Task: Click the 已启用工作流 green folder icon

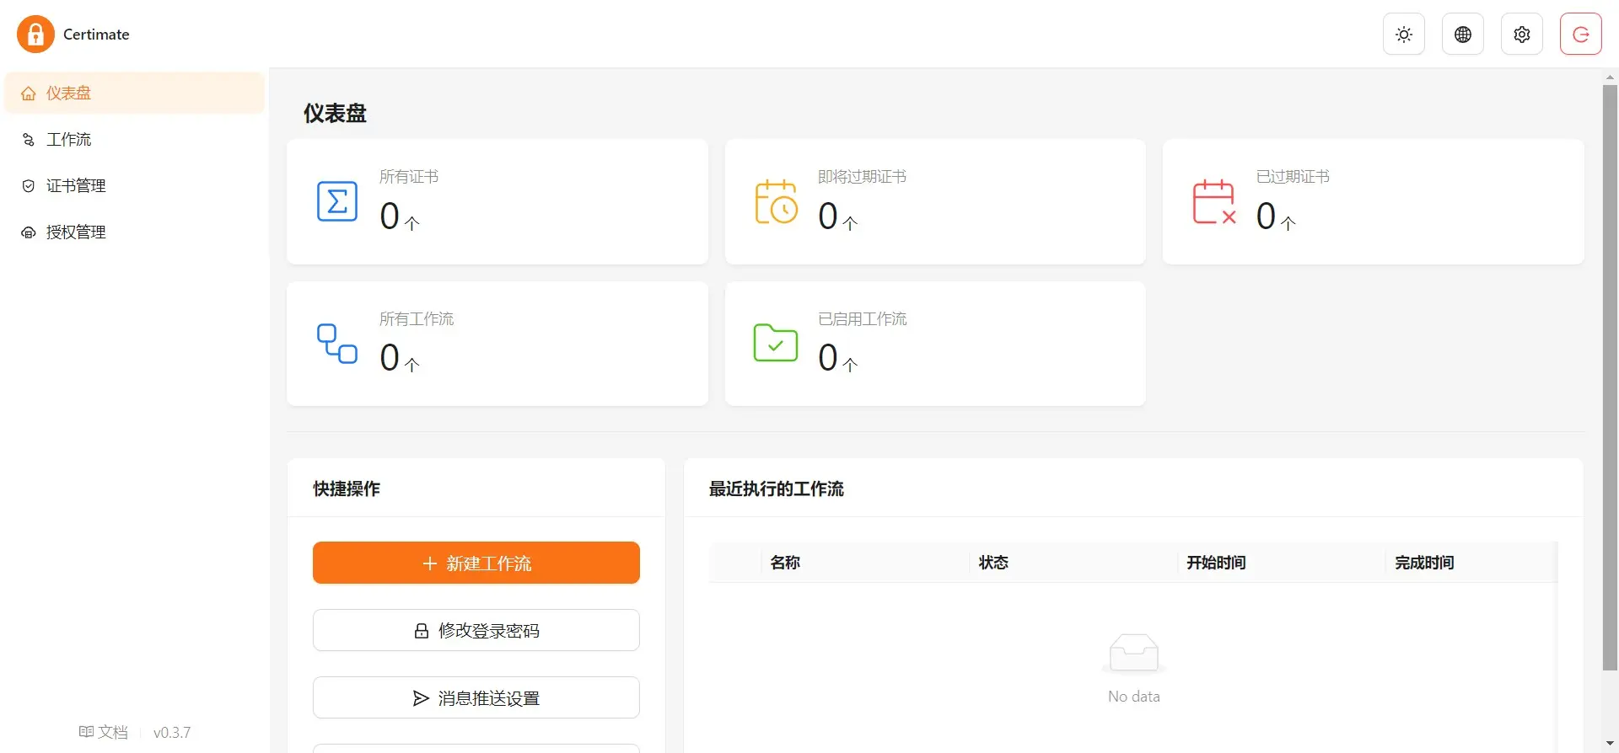Action: tap(775, 344)
